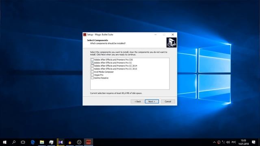Click the 'Current selection requires at least' disk space text
The image size is (260, 146).
116,93
